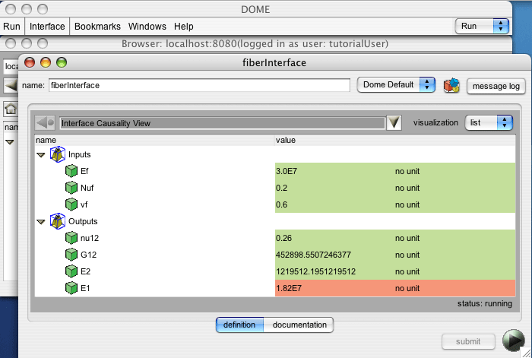Open the Interface menu

47,27
